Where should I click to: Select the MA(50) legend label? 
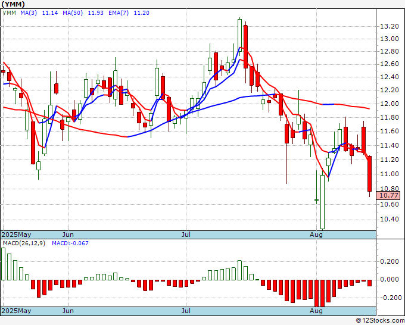(73, 13)
